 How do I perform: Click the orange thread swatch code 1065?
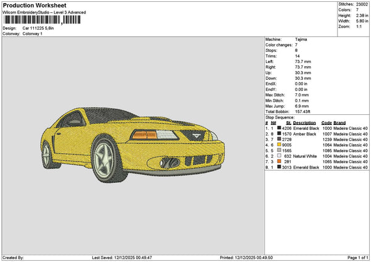(x=279, y=161)
